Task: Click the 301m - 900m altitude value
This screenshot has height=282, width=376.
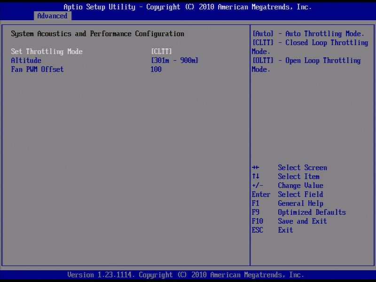Action: coord(174,60)
